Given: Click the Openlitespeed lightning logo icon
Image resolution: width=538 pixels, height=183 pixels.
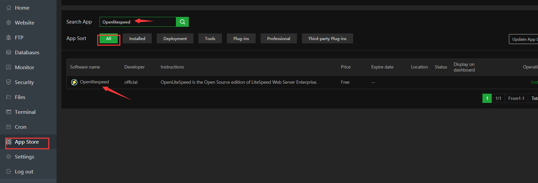Looking at the screenshot, I should point(74,82).
